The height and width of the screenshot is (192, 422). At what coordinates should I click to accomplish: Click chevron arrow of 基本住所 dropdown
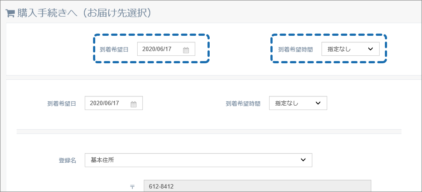point(303,160)
